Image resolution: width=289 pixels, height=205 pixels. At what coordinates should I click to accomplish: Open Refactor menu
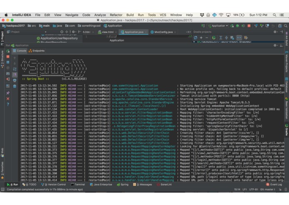(116, 15)
